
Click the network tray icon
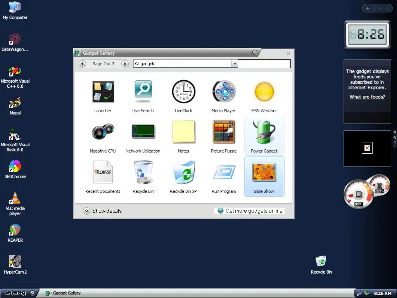[359, 293]
